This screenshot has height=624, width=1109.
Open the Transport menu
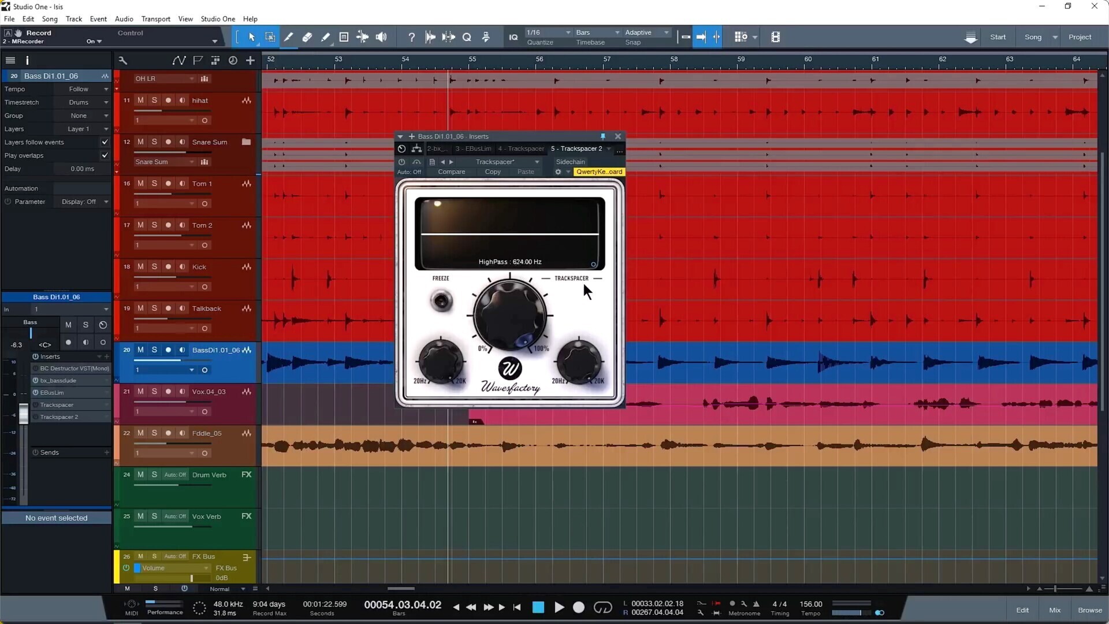coord(155,18)
